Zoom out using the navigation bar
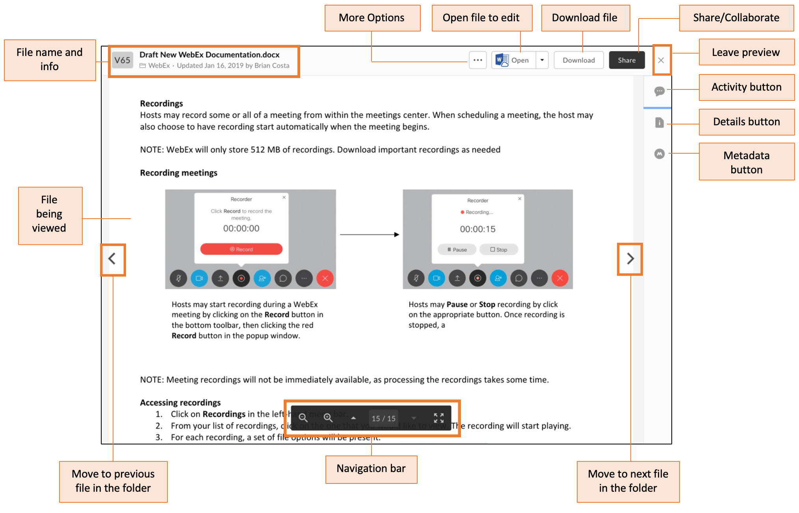 coord(303,418)
